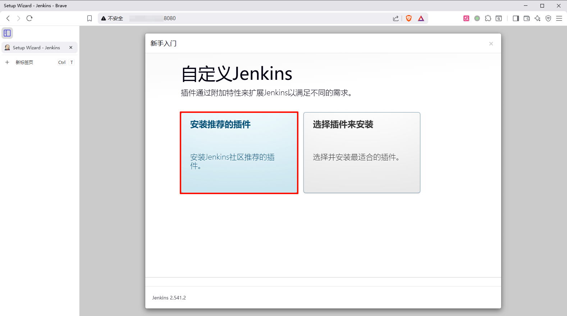
Task: Select the Setup Wizard - Jenkins tab
Action: (x=40, y=47)
